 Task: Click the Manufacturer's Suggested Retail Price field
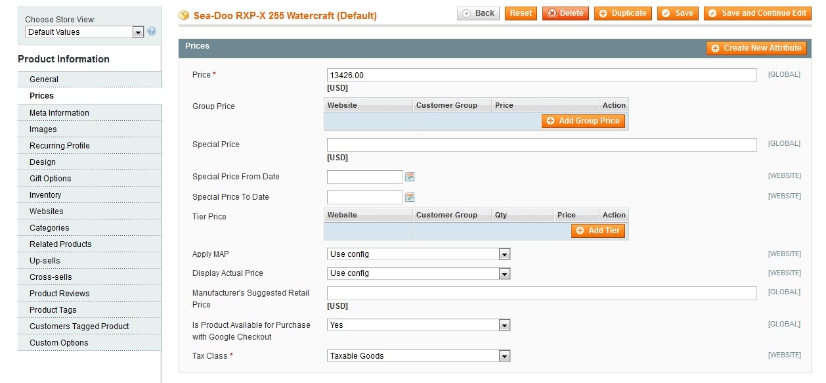tap(542, 294)
